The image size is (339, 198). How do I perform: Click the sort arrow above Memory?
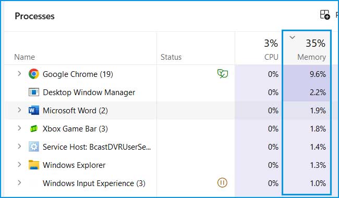292,37
